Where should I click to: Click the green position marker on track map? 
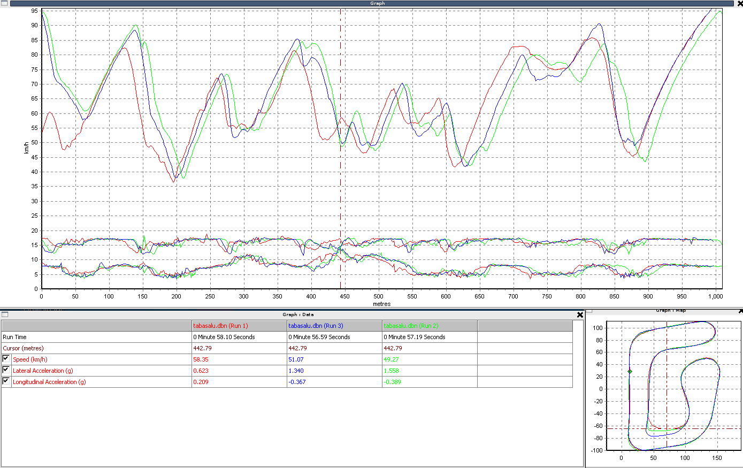click(630, 371)
